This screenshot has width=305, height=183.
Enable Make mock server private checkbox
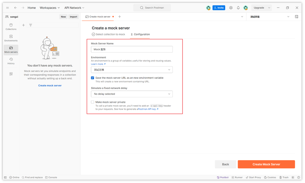(93, 102)
